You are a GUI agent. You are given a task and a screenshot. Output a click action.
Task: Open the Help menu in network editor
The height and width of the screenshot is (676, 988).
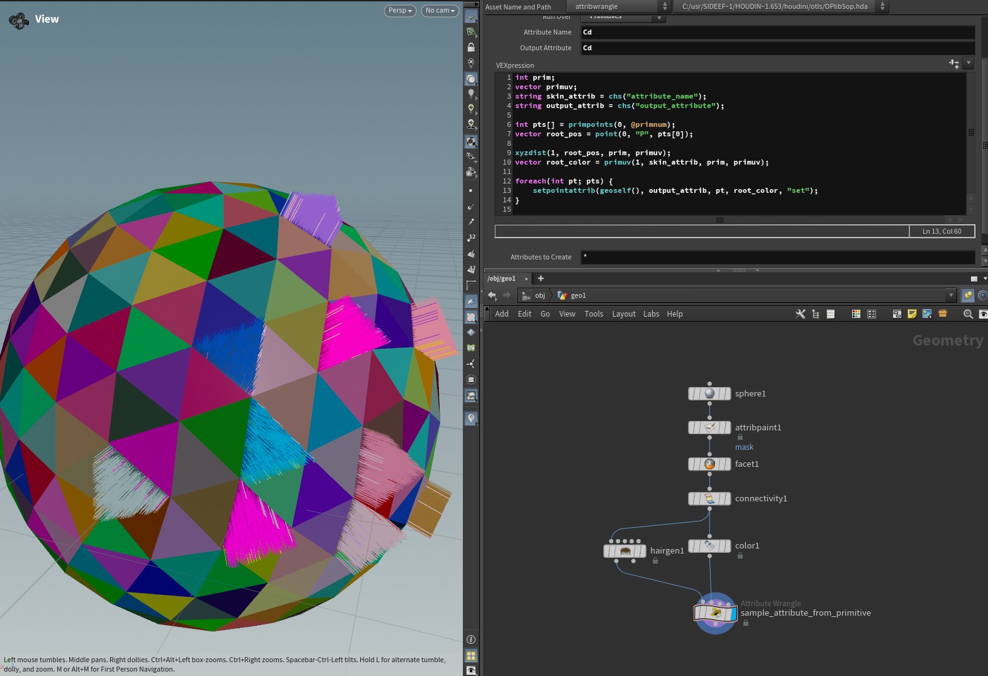675,313
